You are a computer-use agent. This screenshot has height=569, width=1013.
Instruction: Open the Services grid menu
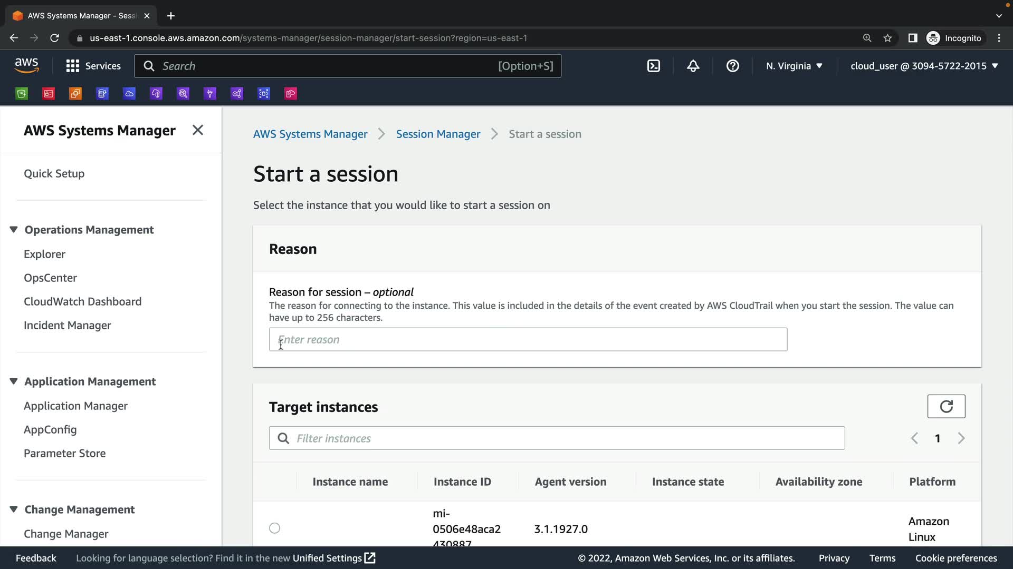click(x=72, y=66)
